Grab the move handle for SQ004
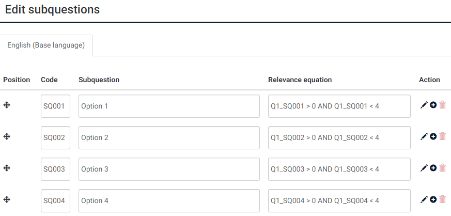Screen dimensions: 451x216 (7, 199)
